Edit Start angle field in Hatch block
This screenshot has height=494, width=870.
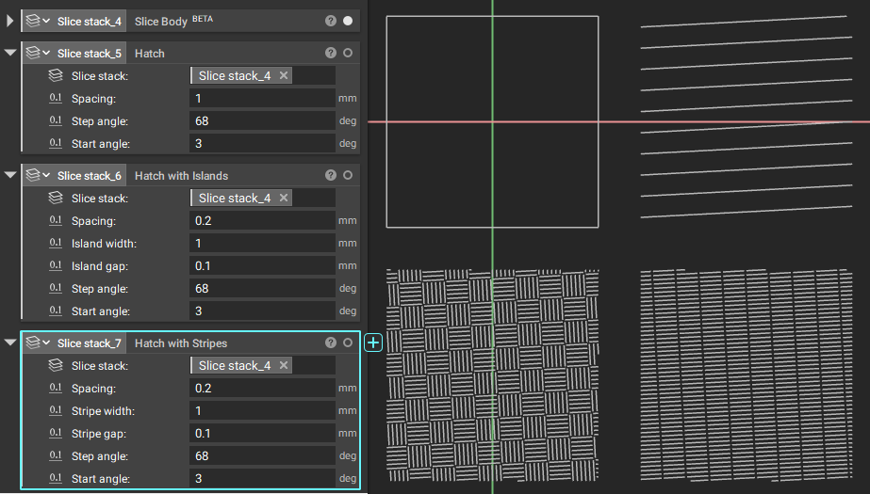[262, 143]
